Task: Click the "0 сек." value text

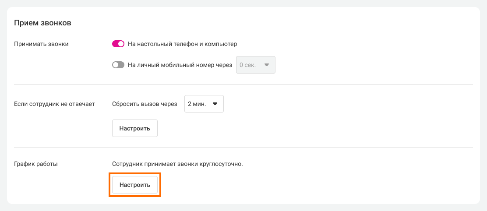Action: [x=247, y=65]
